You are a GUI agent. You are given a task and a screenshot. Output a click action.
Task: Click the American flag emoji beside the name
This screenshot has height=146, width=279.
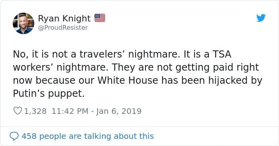(x=100, y=18)
